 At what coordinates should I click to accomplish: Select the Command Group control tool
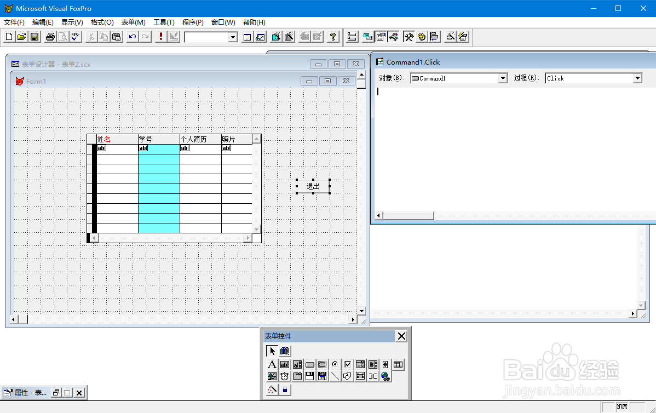click(x=322, y=364)
